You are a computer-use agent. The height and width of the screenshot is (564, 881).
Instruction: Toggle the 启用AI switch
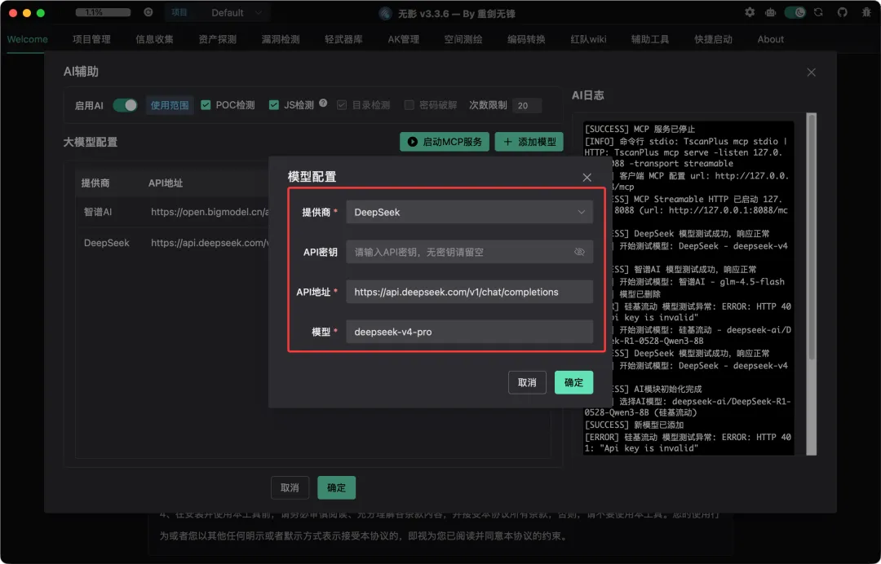tap(125, 105)
